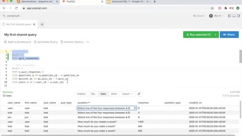Close the diagrams.net browser tab
The width and height of the screenshot is (242, 136).
(57, 2)
